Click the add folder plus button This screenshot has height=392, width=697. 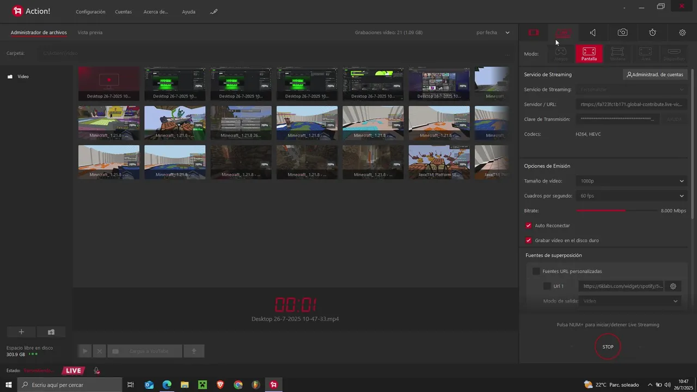point(21,332)
